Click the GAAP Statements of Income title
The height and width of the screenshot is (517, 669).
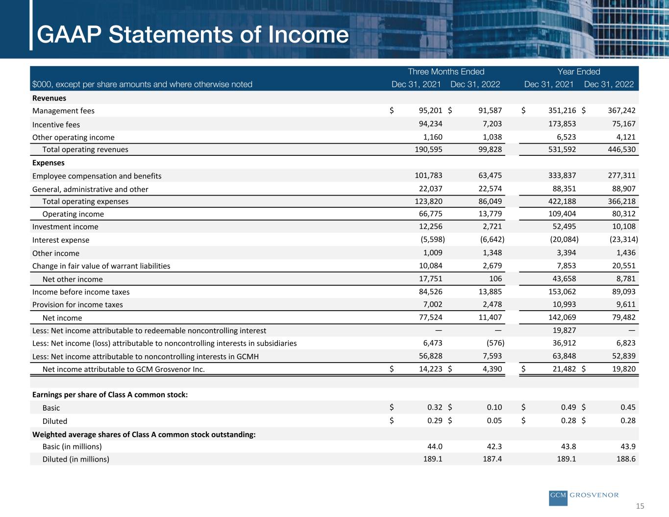[x=193, y=35]
